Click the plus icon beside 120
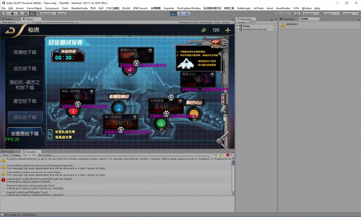Image resolution: width=361 pixels, height=217 pixels. [228, 30]
